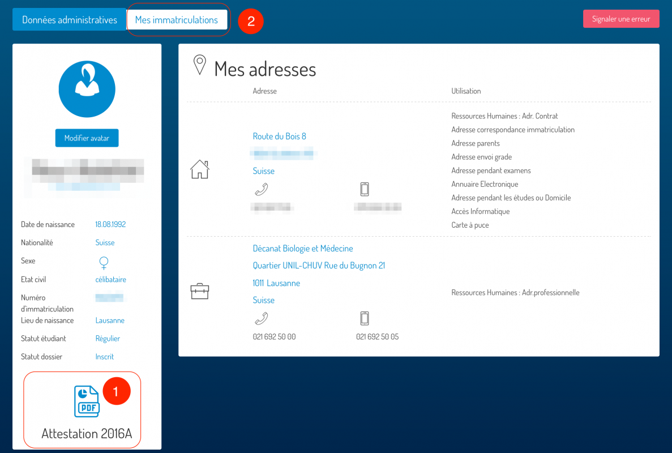Click the mobile phone icon under home address
Viewport: 672px width, 453px height.
(365, 189)
